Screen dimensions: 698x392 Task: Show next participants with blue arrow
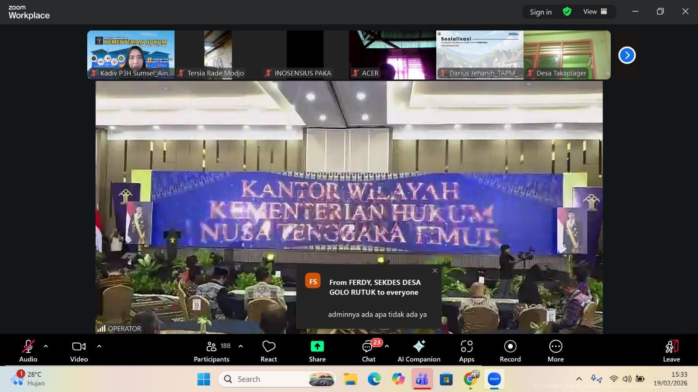[627, 55]
